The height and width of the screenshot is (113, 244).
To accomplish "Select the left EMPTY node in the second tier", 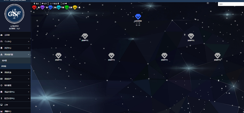I will (85, 36).
